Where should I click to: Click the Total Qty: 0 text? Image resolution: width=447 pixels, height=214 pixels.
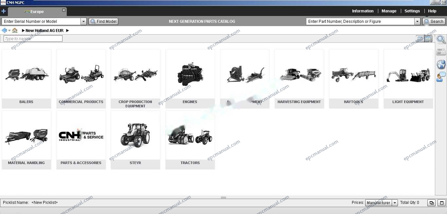click(x=409, y=203)
